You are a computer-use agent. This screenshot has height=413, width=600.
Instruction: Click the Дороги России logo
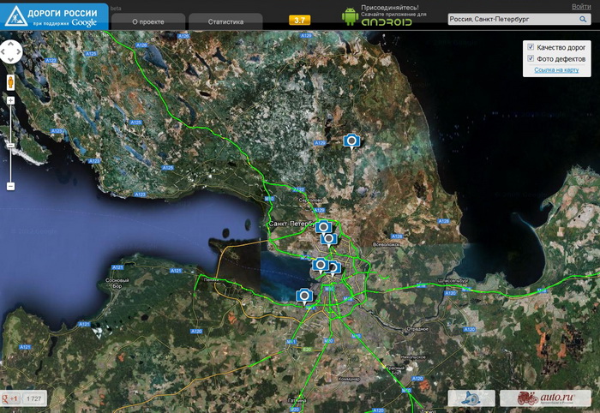pyautogui.click(x=55, y=16)
